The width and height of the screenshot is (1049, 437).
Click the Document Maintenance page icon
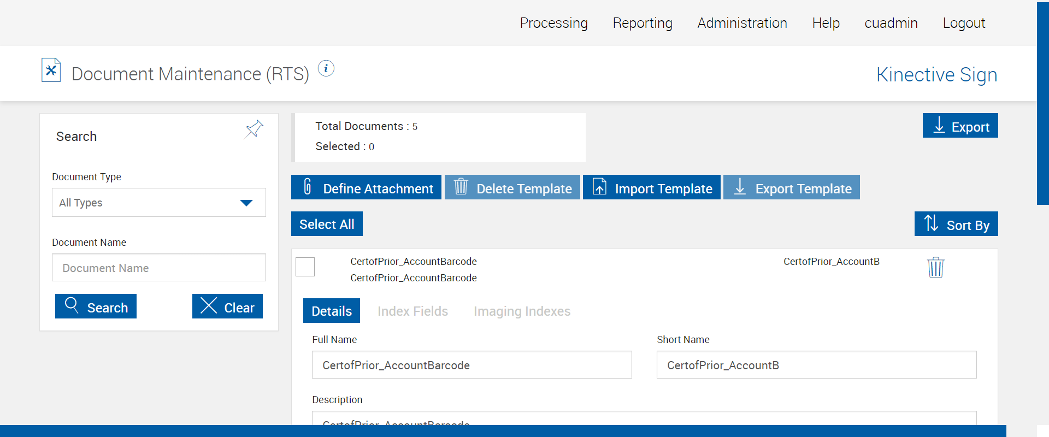[x=51, y=70]
